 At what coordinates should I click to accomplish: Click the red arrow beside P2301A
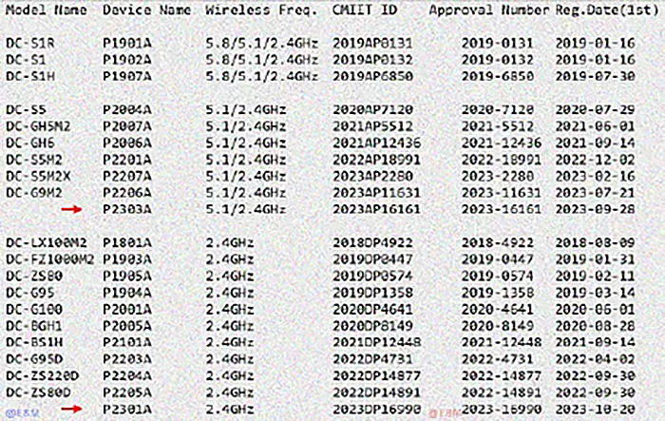70,407
